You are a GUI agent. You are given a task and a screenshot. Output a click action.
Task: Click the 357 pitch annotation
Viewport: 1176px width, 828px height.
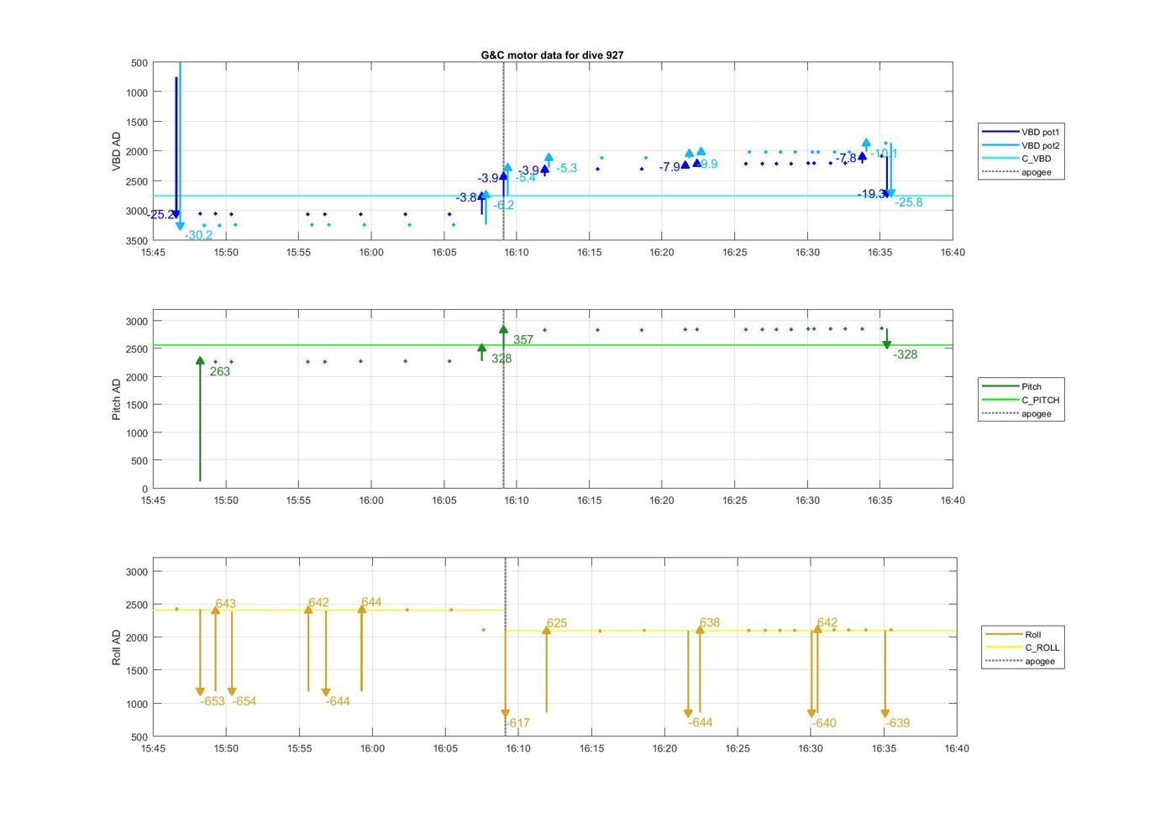(523, 340)
